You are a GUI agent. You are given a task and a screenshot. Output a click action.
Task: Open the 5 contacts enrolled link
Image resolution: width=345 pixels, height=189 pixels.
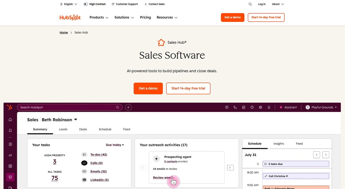(x=171, y=162)
